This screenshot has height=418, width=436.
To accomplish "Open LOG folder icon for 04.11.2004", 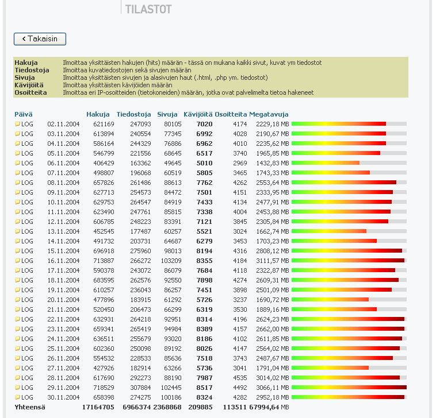I will point(17,143).
